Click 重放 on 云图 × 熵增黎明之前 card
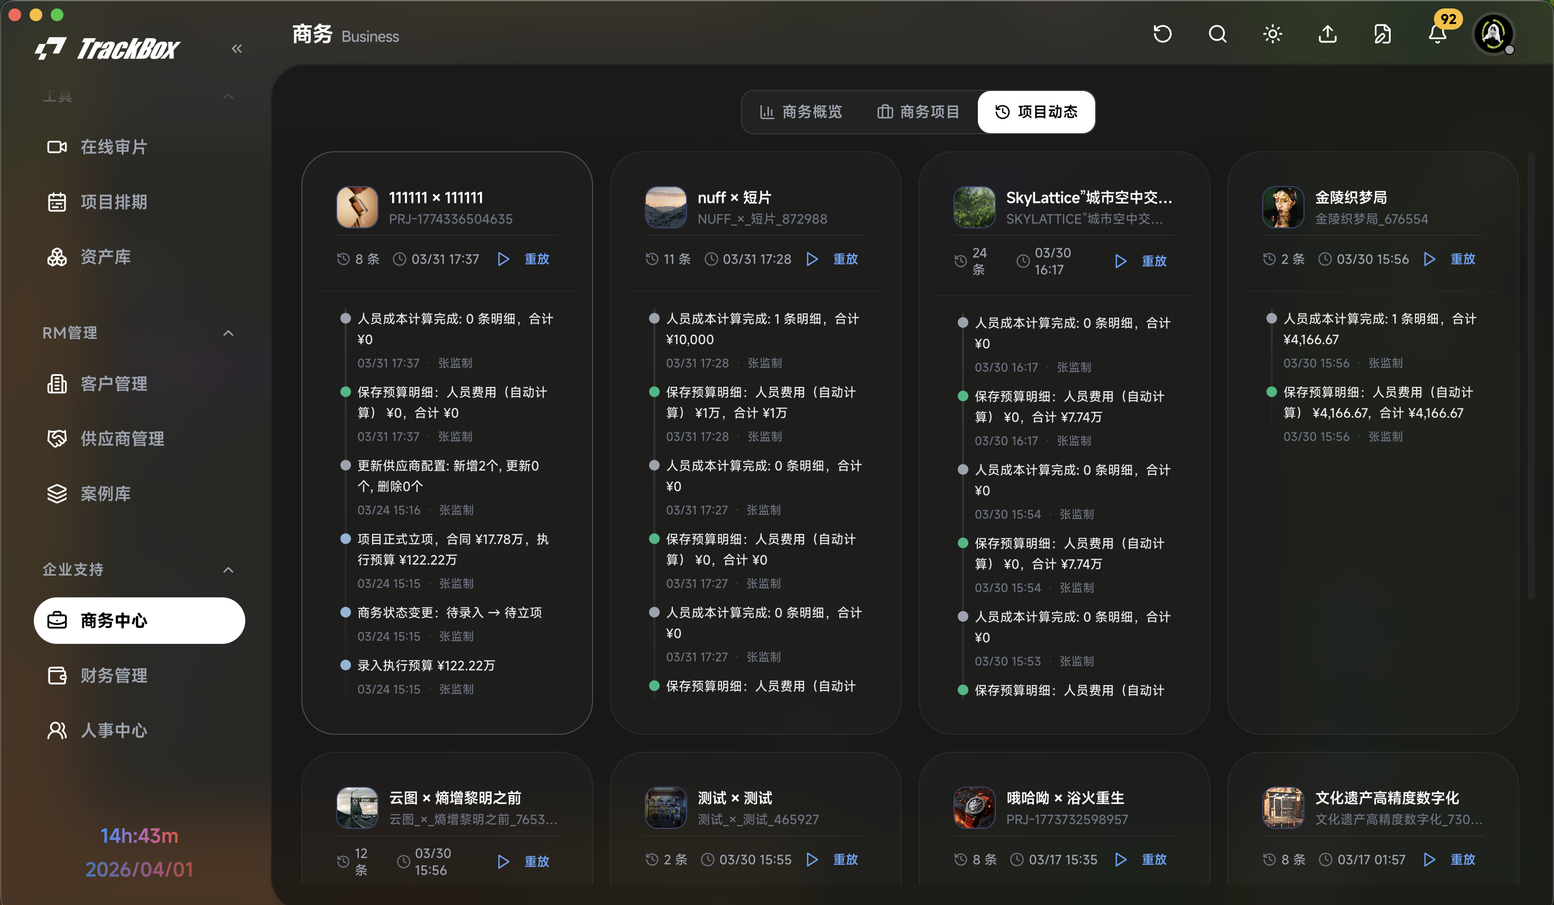The width and height of the screenshot is (1554, 905). pos(523,861)
